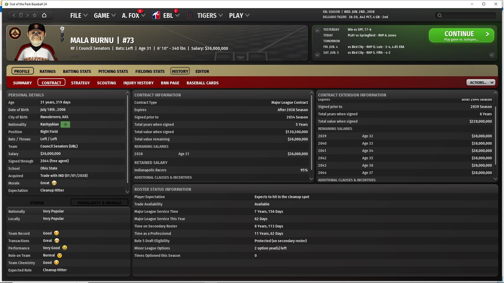Image resolution: width=504 pixels, height=283 pixels.
Task: Switch to the Batting Stats tab
Action: pyautogui.click(x=77, y=71)
